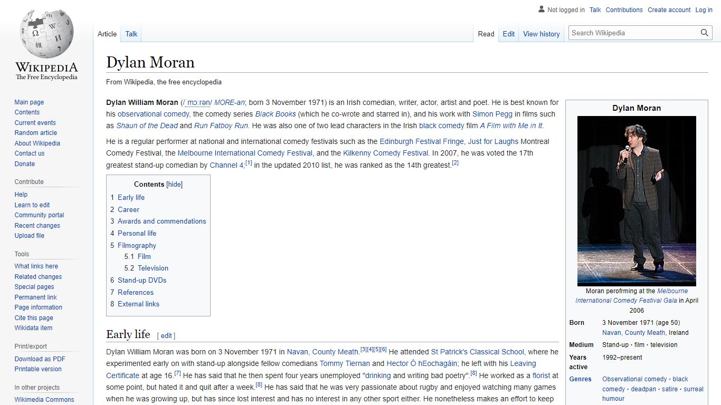This screenshot has width=721, height=405.
Task: Click Channel 4 link
Action: tap(226, 165)
